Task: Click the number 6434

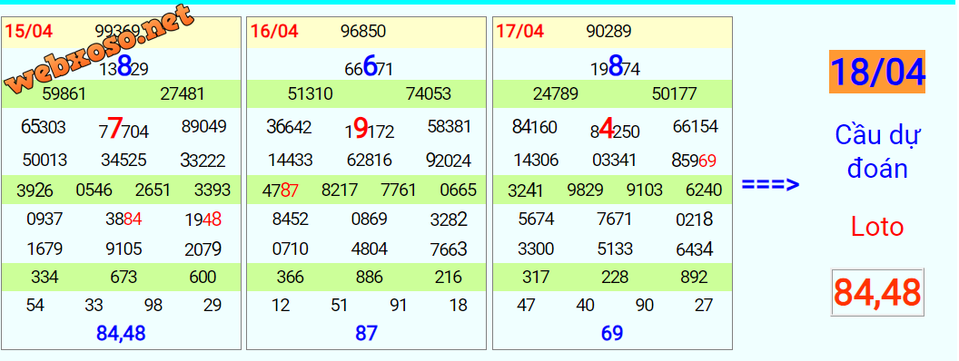Action: click(x=694, y=249)
